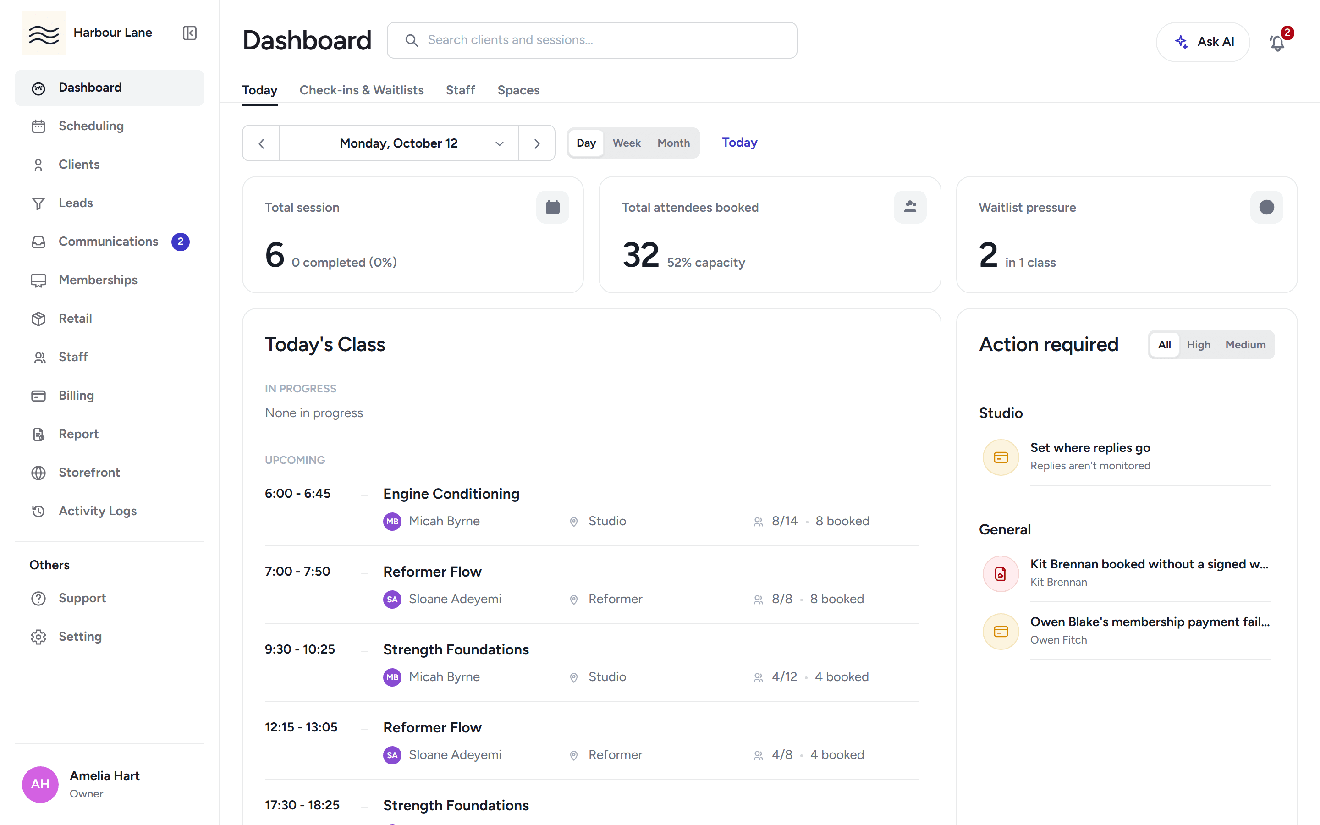Click 17:30 Strength Foundations class title
The height and width of the screenshot is (825, 1320).
pyautogui.click(x=456, y=806)
